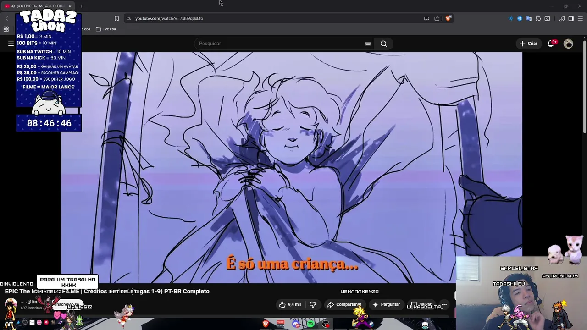Click the share page icon in address bar
The image size is (587, 330).
coord(437,18)
